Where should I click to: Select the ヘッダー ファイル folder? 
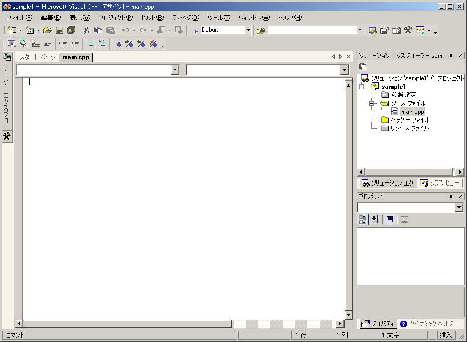click(x=410, y=120)
